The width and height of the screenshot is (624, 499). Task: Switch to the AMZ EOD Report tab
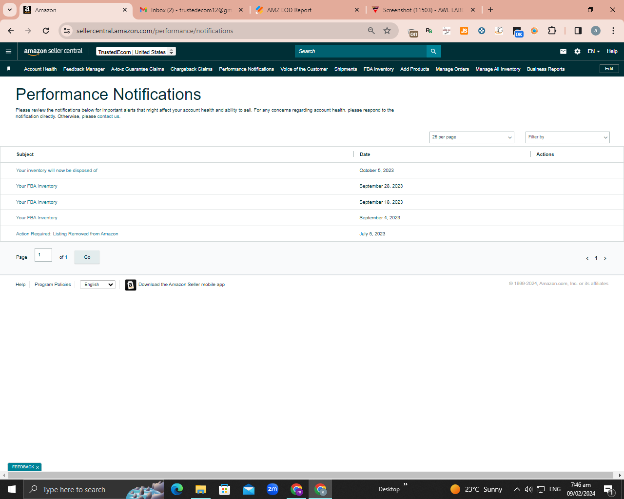(307, 10)
